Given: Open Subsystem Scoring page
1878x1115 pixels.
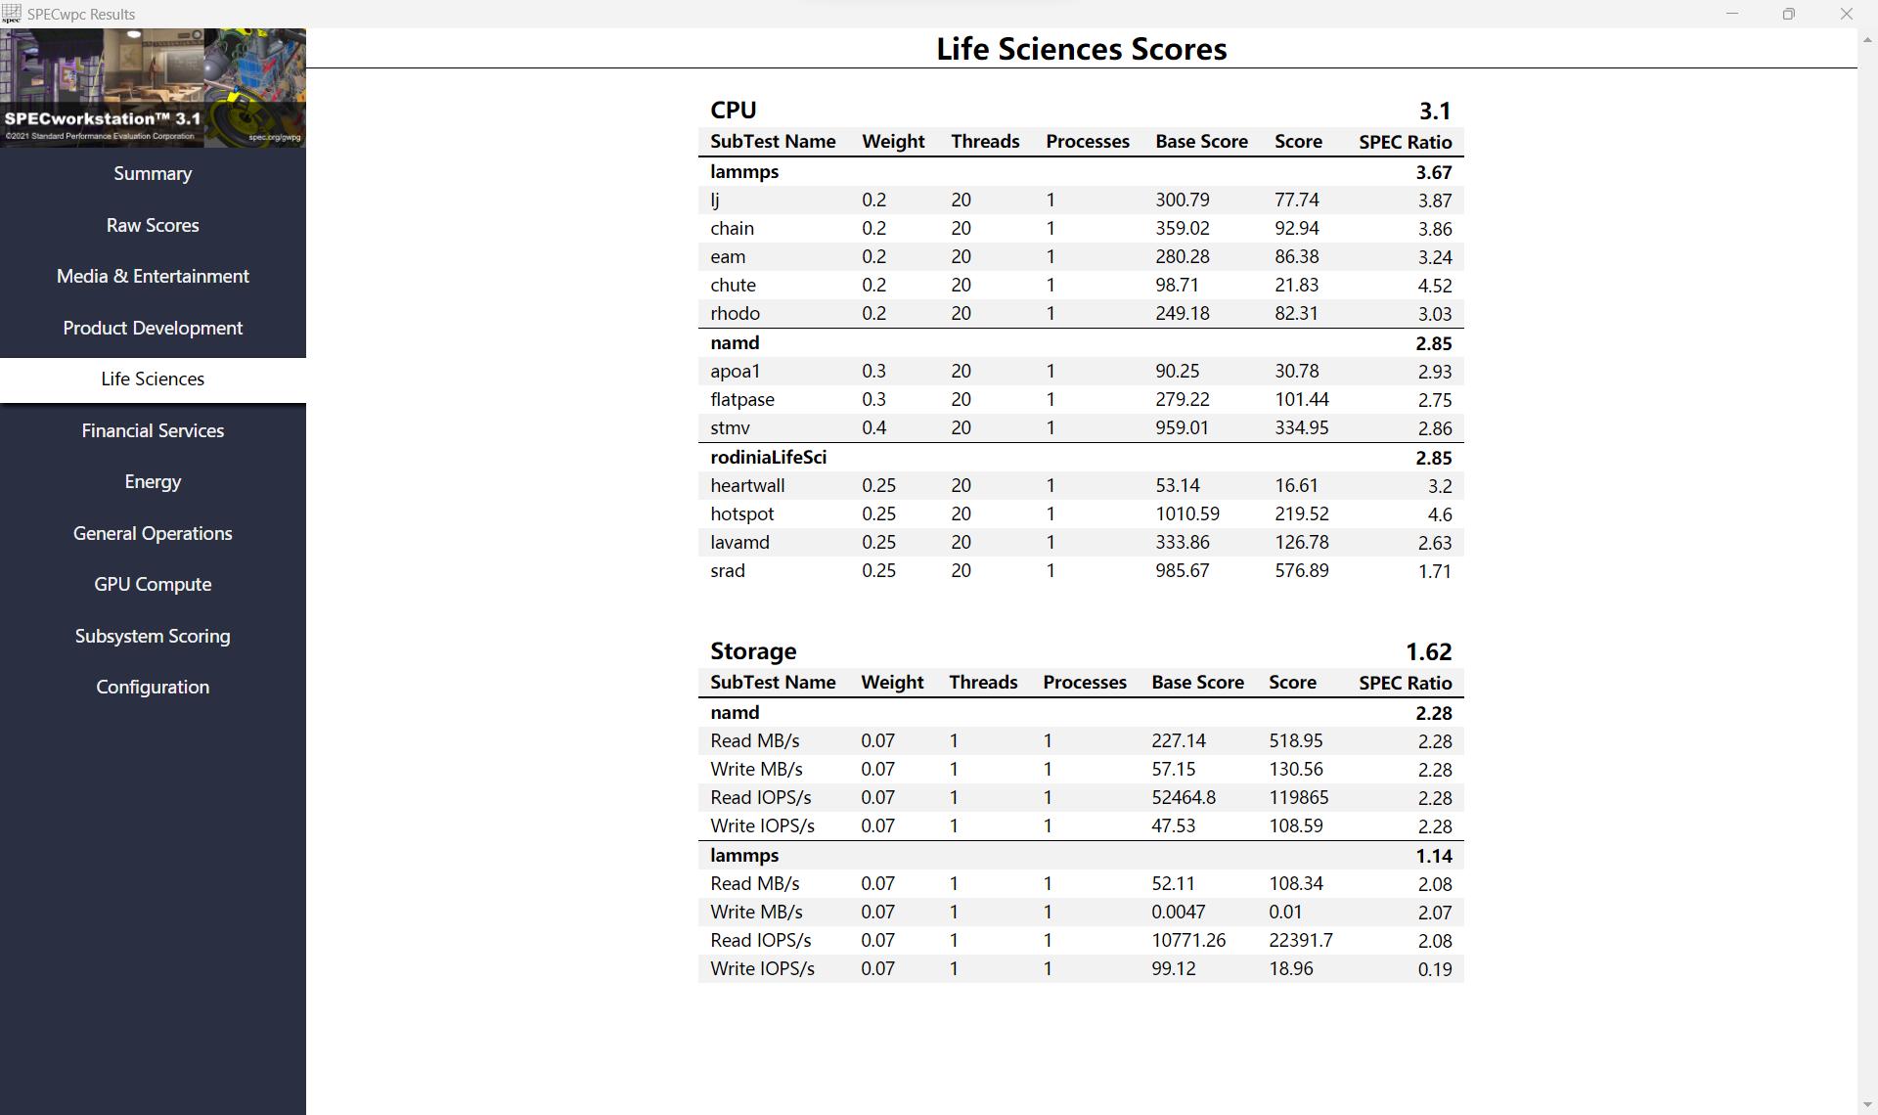Looking at the screenshot, I should tap(153, 636).
